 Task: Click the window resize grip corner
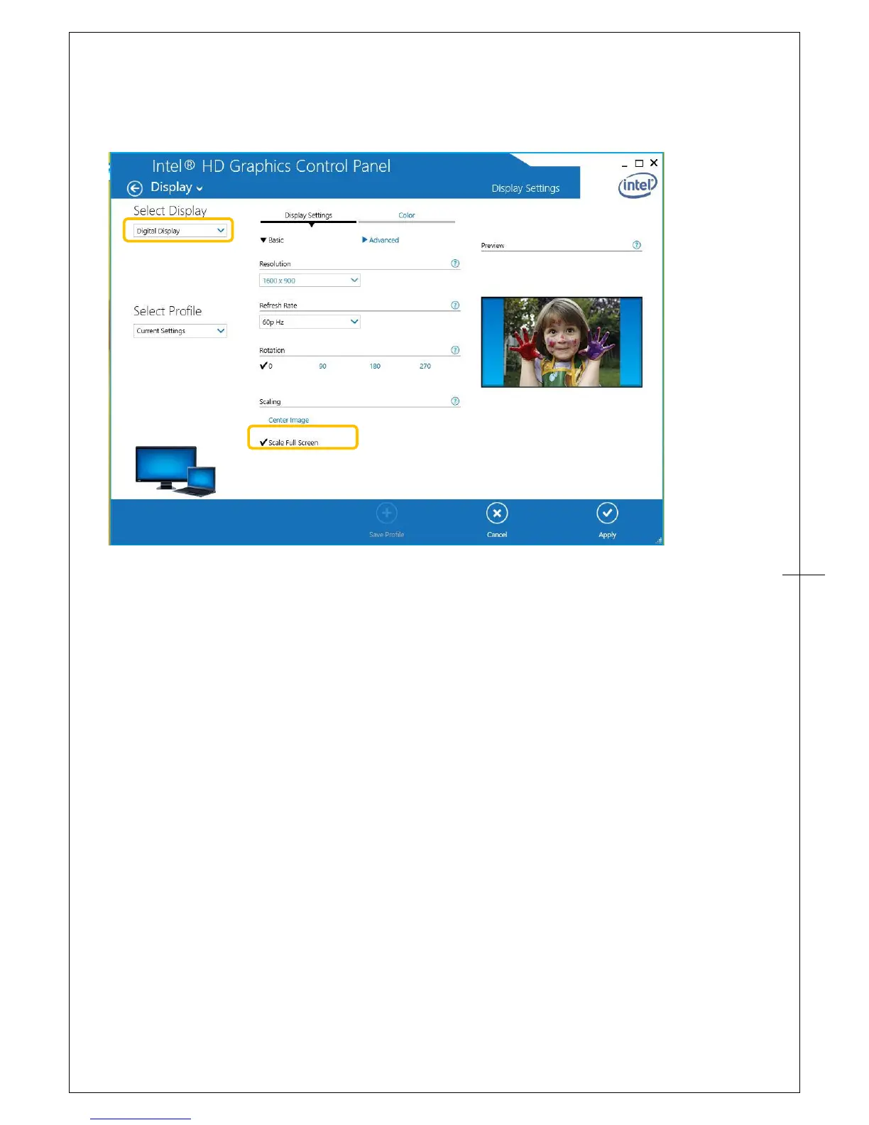[x=658, y=541]
